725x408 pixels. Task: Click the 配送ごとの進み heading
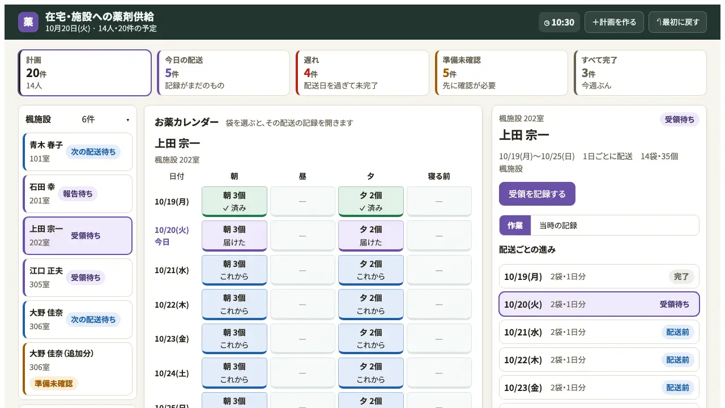pyautogui.click(x=527, y=249)
